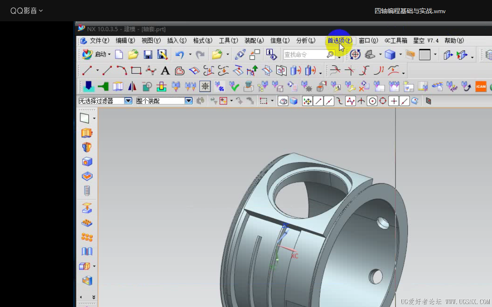Screen dimensions: 492x307
Task: Select the Text tool letter A icon
Action: (x=165, y=71)
